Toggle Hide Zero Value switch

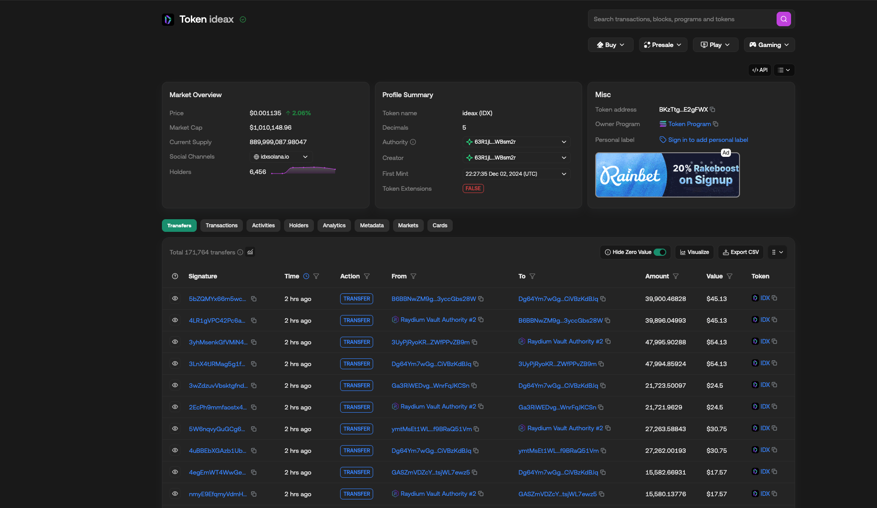(x=660, y=252)
